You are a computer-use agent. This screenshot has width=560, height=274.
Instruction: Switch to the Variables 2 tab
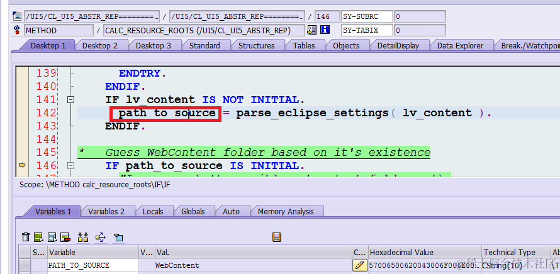point(106,211)
